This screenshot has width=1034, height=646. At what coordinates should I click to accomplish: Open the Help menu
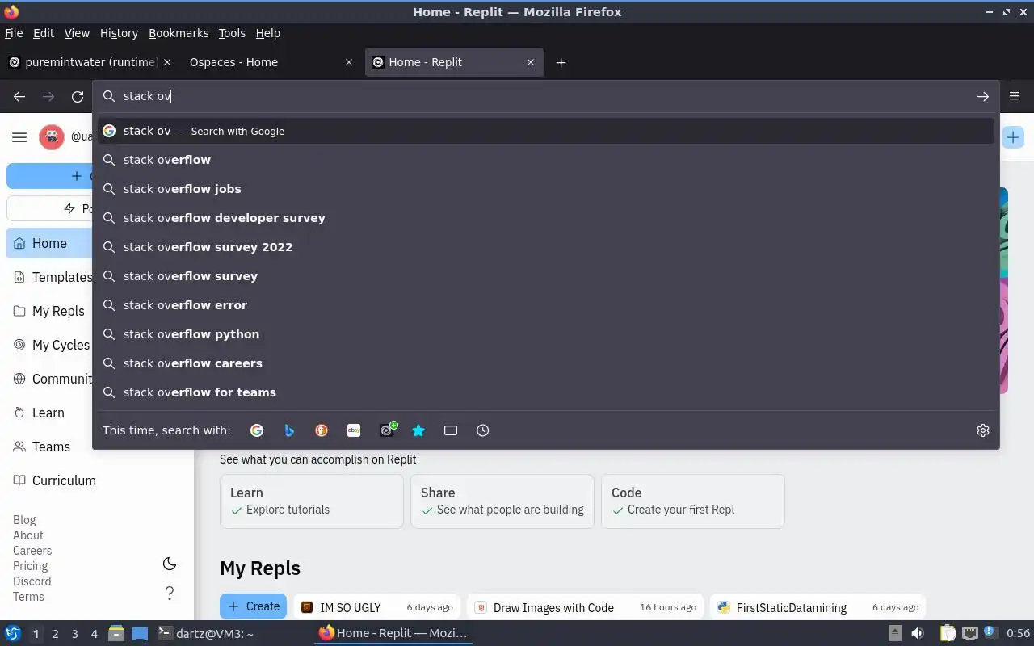coord(268,33)
